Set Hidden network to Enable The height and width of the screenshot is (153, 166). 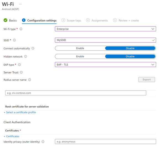80,56
